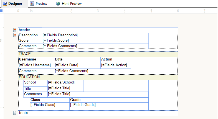Switch to the Preview tab

pyautogui.click(x=41, y=4)
